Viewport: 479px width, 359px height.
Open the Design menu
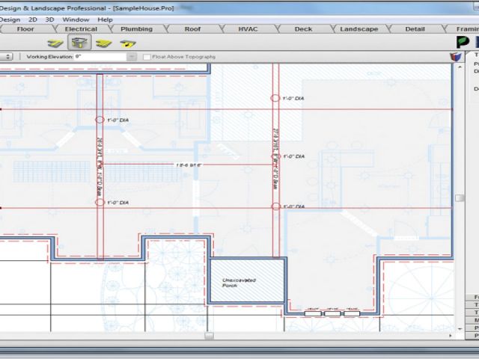coord(10,19)
